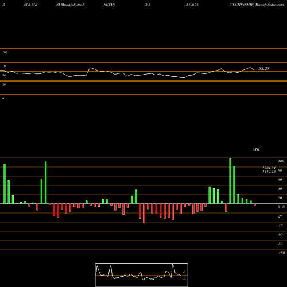
Task: Click the deepest red MR histogram bar
Action: 144,214
